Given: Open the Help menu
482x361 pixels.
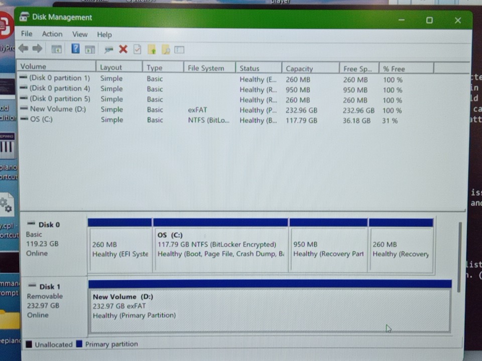Looking at the screenshot, I should (104, 35).
